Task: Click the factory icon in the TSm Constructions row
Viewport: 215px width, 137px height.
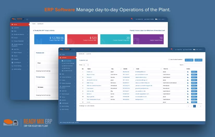Action: pos(188,99)
